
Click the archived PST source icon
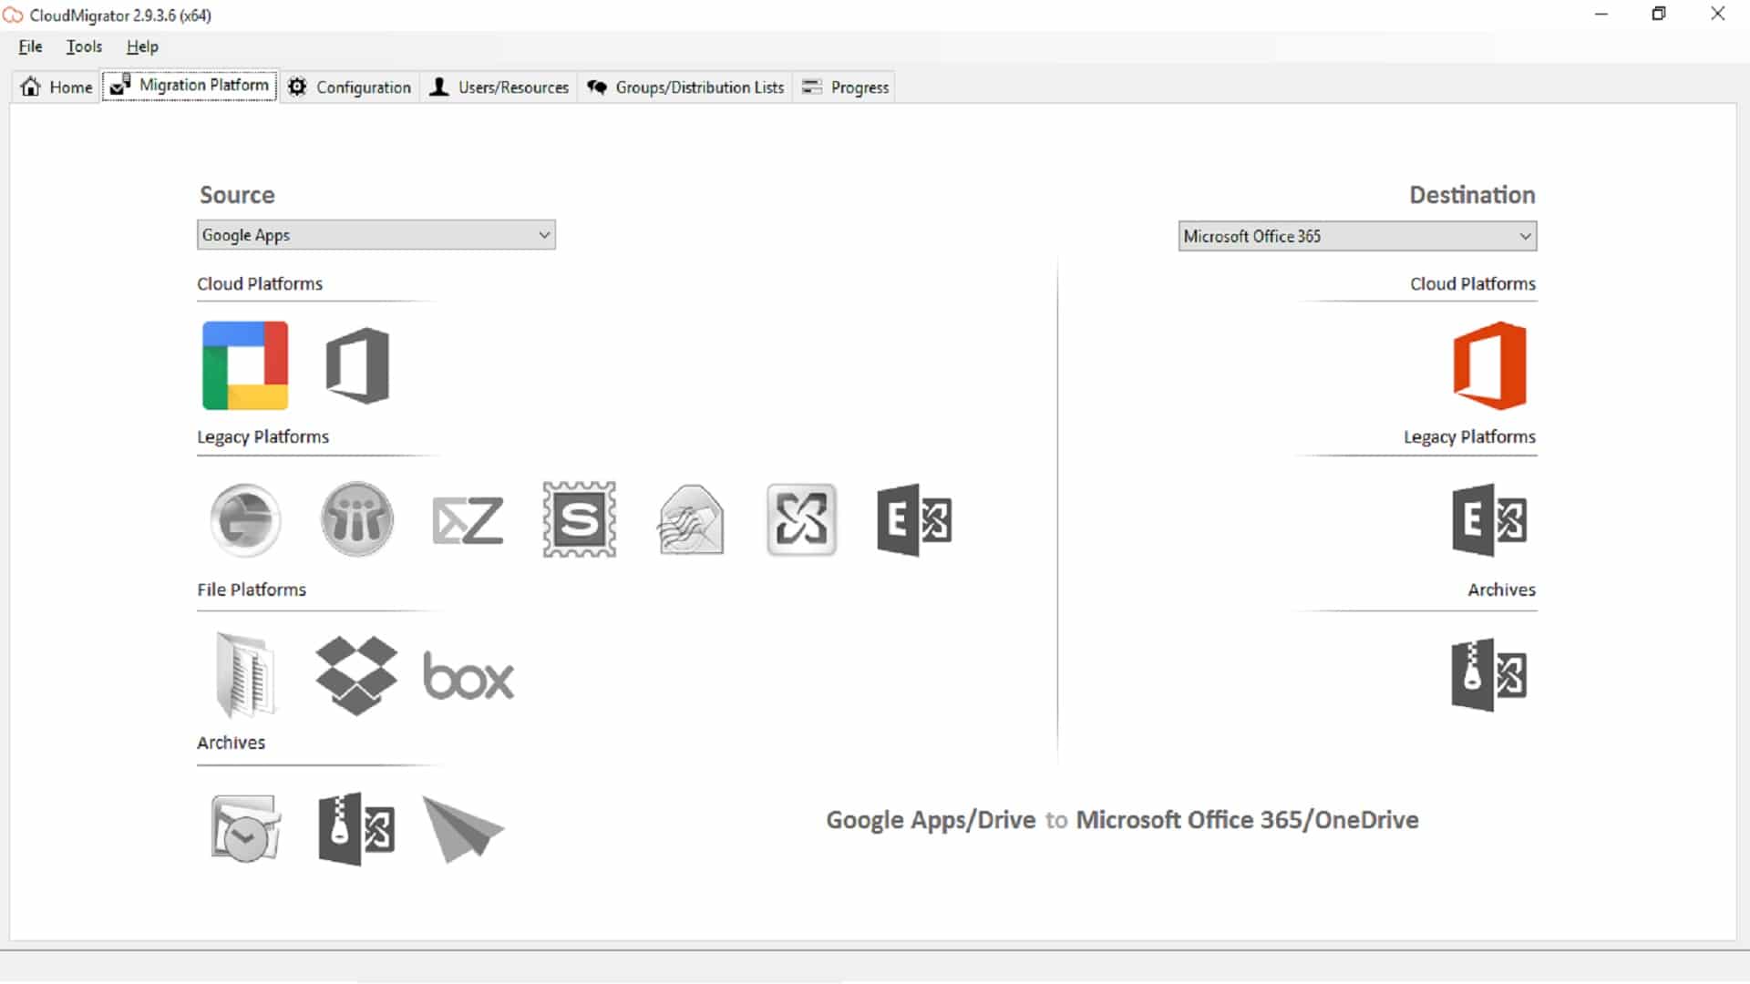pyautogui.click(x=245, y=828)
